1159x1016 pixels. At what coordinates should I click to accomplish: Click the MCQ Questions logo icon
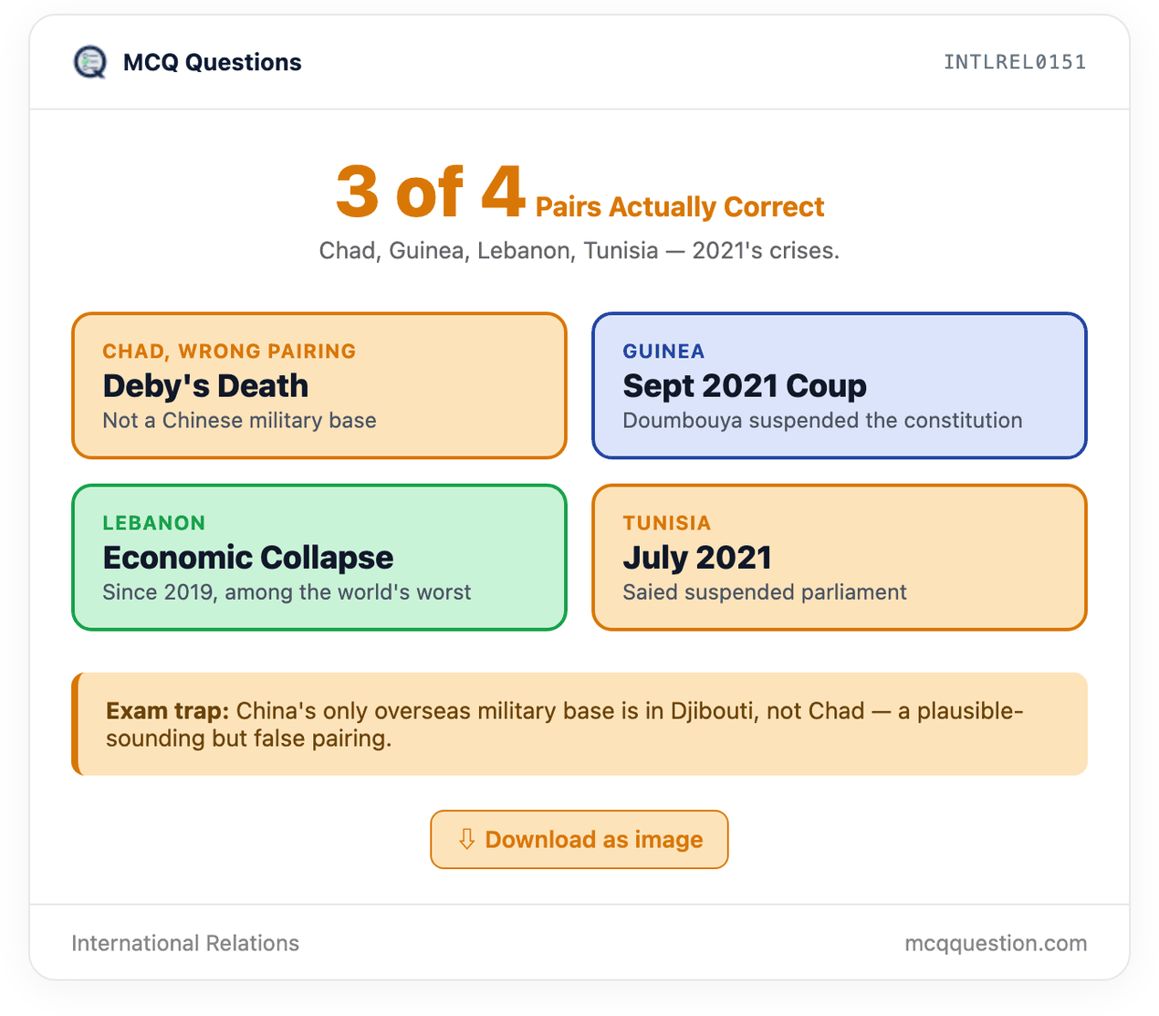[x=89, y=62]
